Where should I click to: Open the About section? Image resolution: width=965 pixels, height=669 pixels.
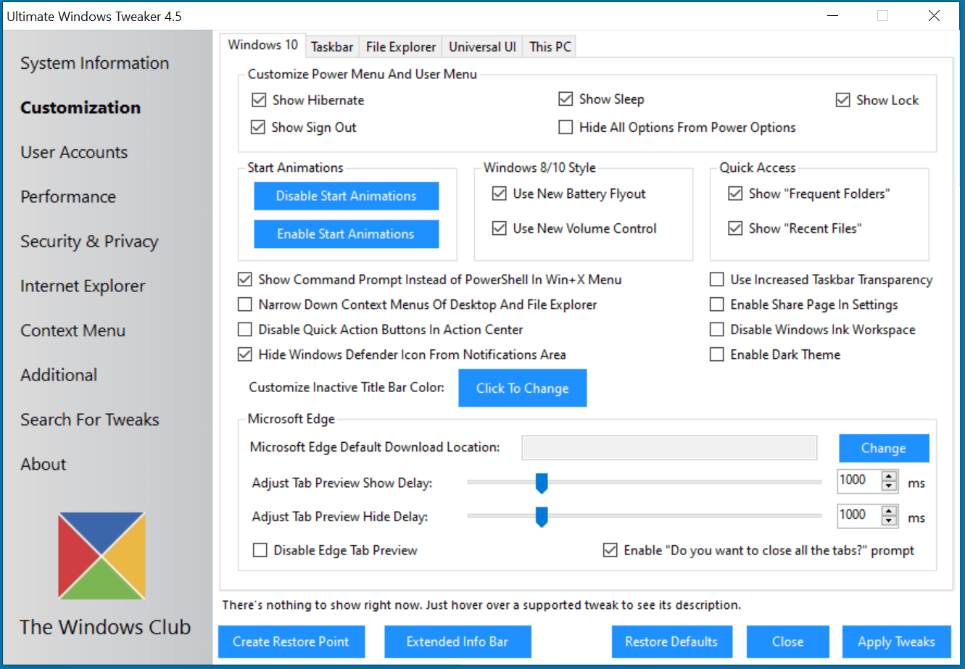44,464
